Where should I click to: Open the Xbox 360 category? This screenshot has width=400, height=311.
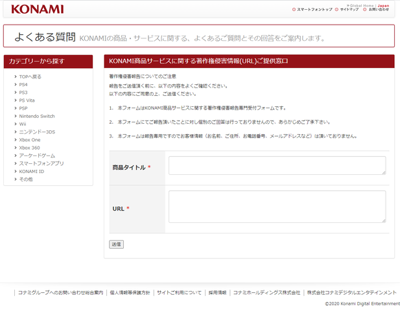(x=30, y=148)
